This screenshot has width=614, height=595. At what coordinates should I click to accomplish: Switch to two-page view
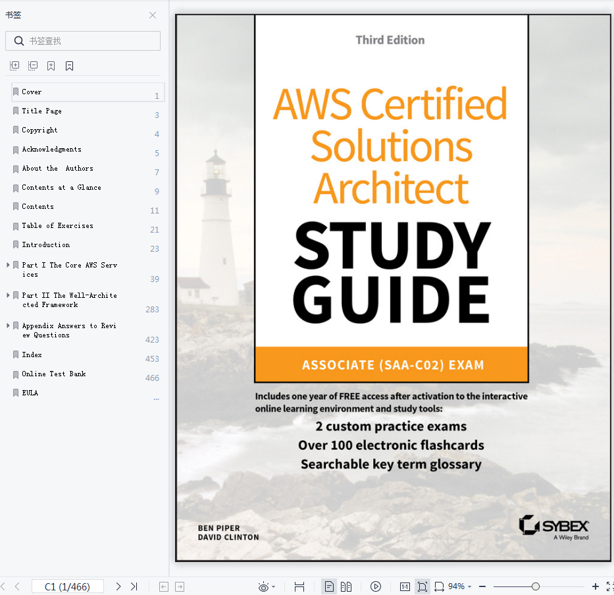click(x=346, y=587)
